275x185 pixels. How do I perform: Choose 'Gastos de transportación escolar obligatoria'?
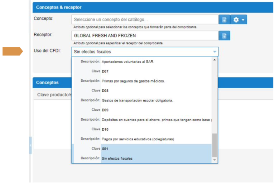pos(137,100)
